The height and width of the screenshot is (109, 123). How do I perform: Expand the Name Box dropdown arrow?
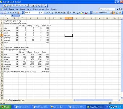click(x=12, y=16)
